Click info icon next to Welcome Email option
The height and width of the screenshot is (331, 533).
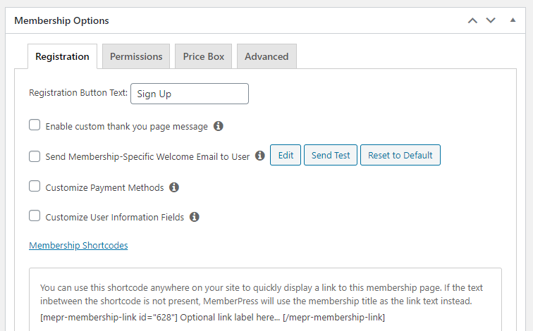click(260, 156)
